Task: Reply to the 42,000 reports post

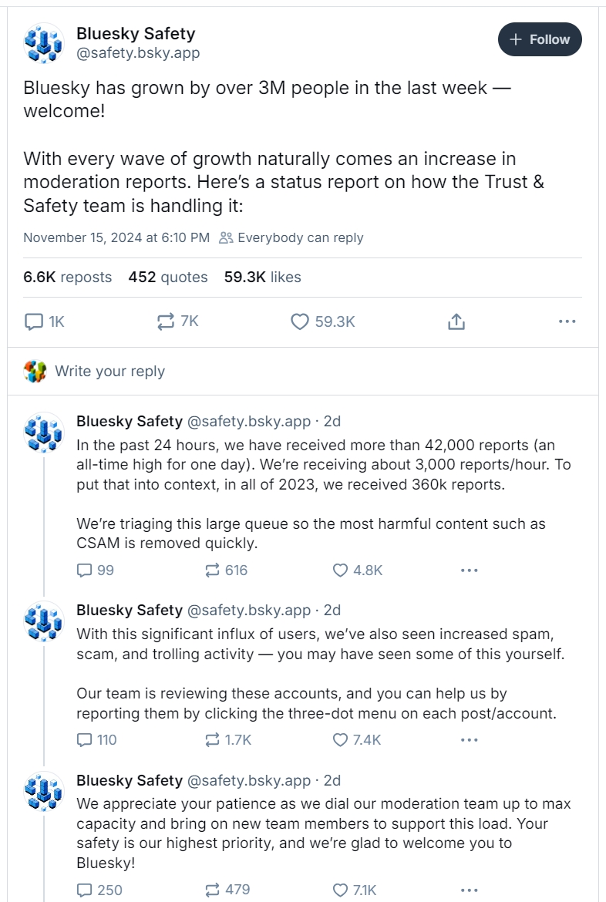Action: [x=96, y=570]
